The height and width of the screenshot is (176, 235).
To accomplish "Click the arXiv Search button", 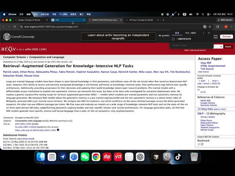I will 228,47.
